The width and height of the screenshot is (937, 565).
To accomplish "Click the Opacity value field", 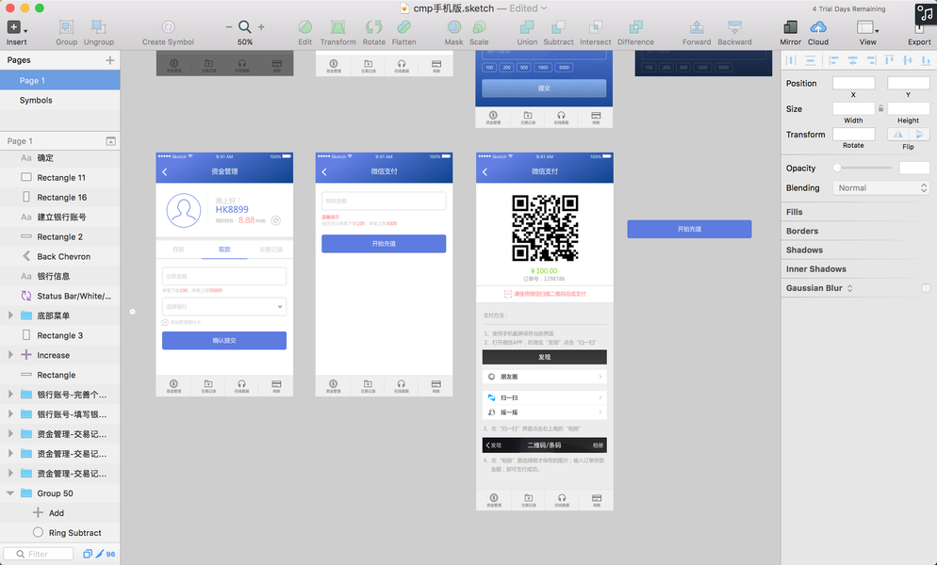I will click(x=914, y=168).
